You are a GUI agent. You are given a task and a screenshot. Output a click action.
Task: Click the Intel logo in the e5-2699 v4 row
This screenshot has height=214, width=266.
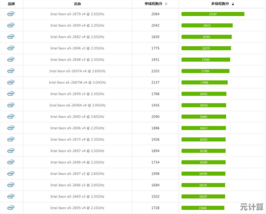pyautogui.click(x=11, y=25)
